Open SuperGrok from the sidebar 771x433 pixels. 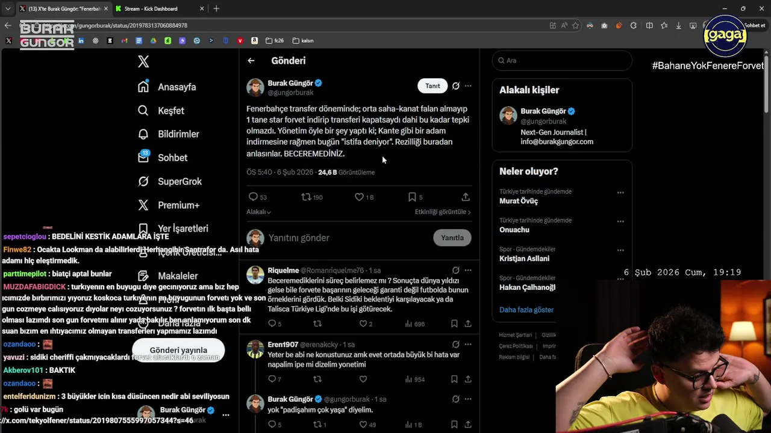click(x=170, y=182)
